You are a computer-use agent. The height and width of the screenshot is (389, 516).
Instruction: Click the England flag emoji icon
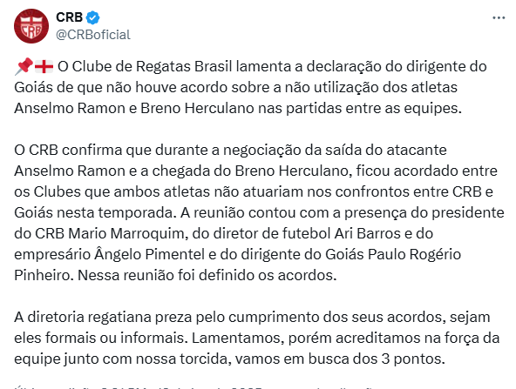click(44, 67)
